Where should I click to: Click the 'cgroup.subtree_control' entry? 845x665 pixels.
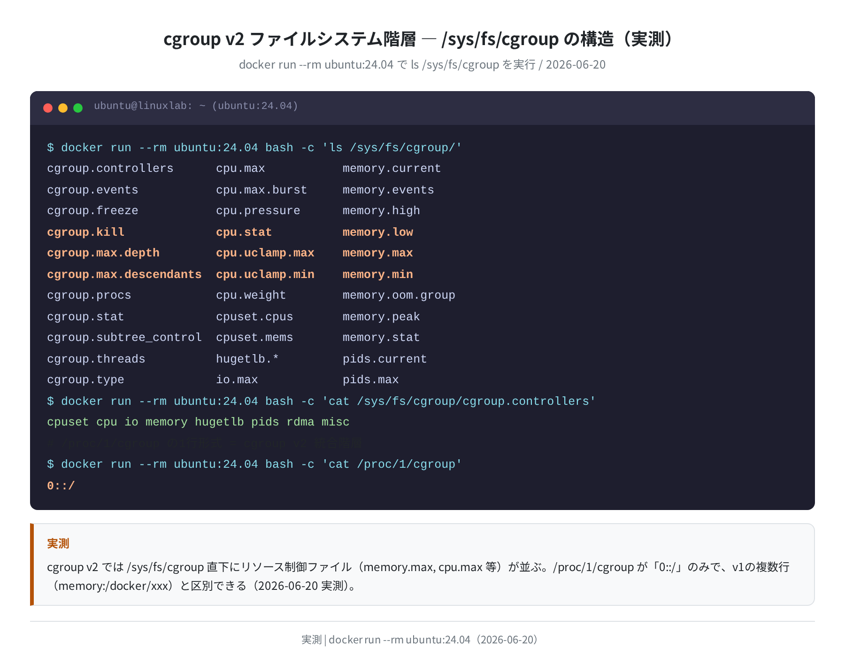pos(124,338)
